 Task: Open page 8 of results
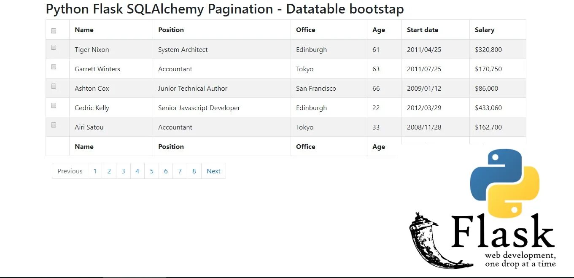pyautogui.click(x=194, y=171)
